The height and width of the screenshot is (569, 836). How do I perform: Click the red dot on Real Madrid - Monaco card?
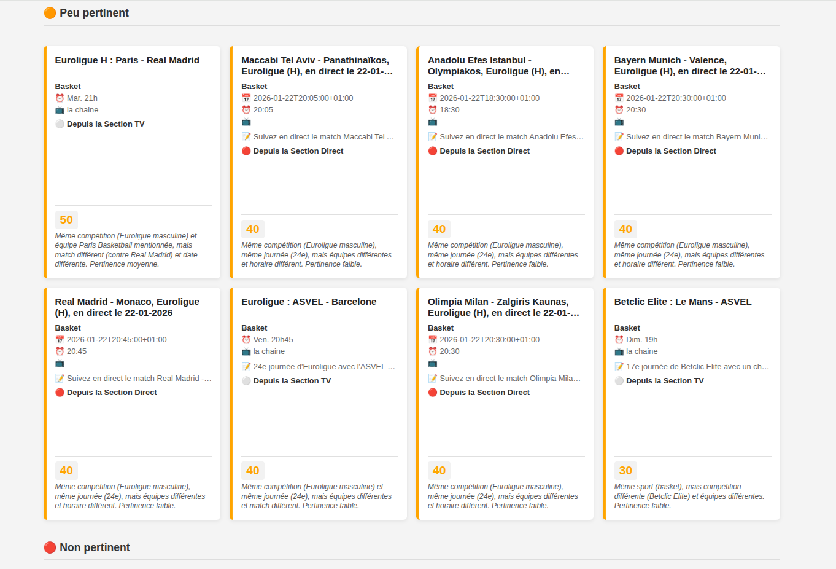tap(60, 393)
